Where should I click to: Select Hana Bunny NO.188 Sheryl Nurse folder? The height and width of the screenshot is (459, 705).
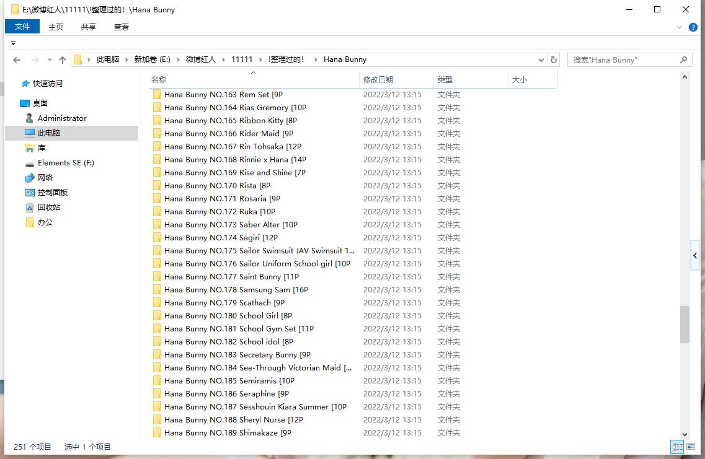(x=234, y=420)
